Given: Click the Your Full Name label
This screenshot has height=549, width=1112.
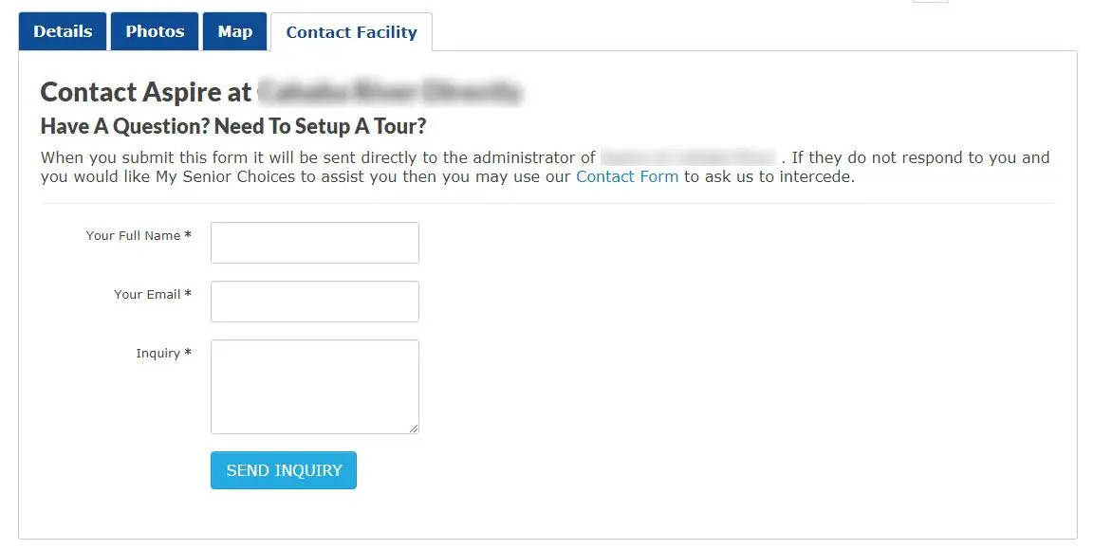Looking at the screenshot, I should pyautogui.click(x=133, y=235).
